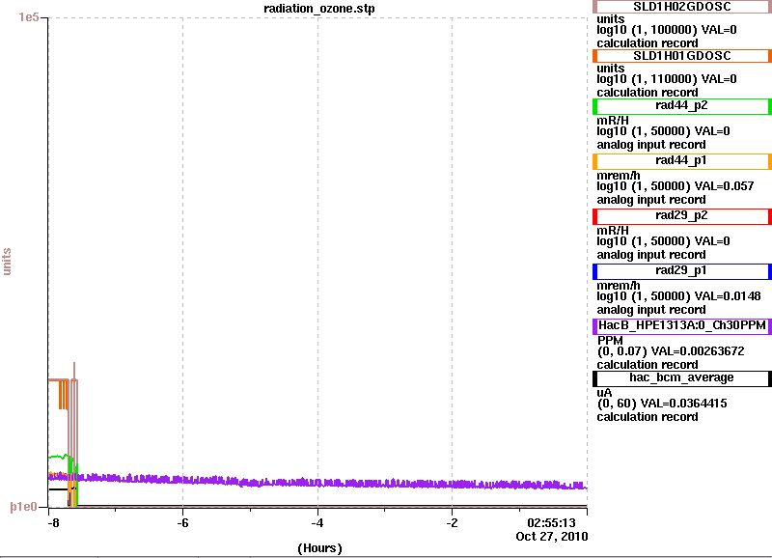Click rad29_p1 'VAL=0.0148' range line
This screenshot has width=772, height=558.
[x=678, y=296]
